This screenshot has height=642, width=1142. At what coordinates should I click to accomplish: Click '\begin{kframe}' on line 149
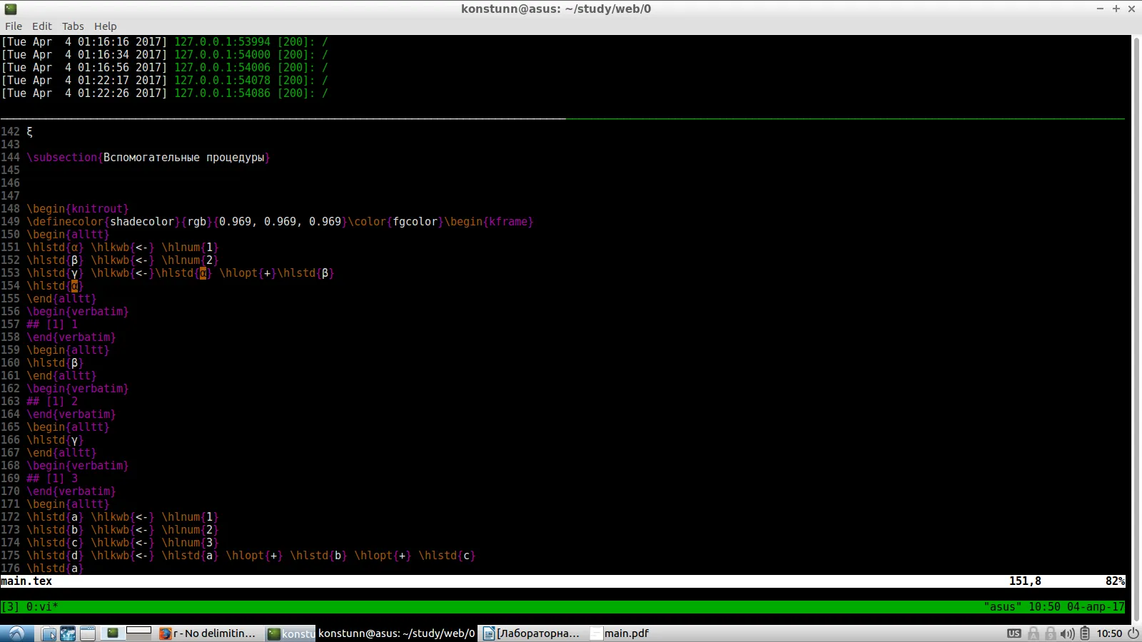pos(489,222)
